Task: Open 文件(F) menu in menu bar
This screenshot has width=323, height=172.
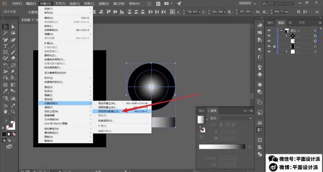Action: click(x=17, y=4)
